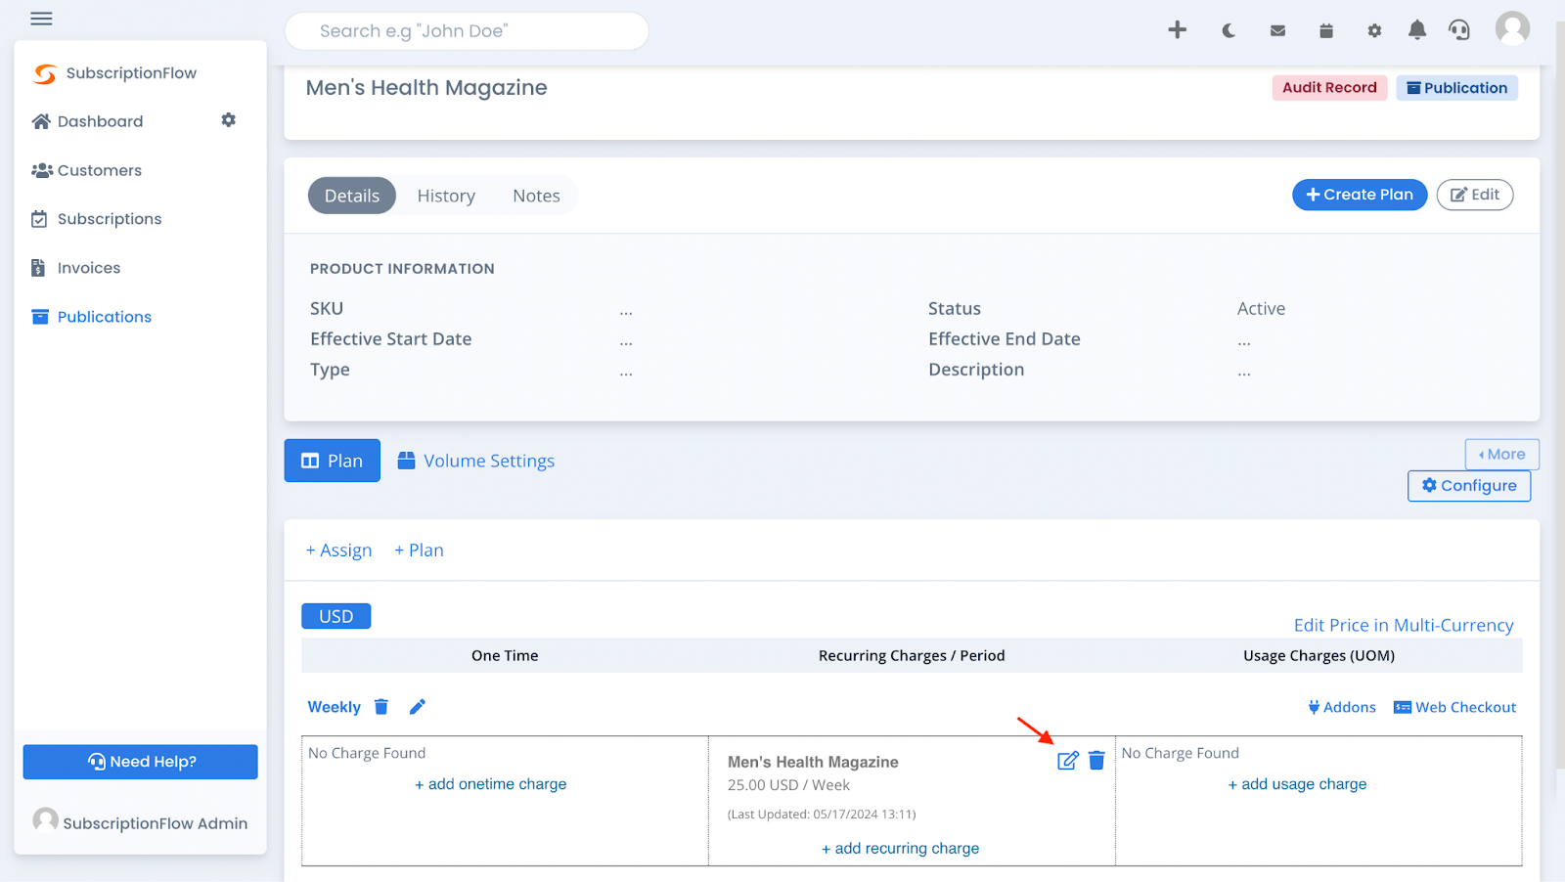Image resolution: width=1565 pixels, height=882 pixels.
Task: Click the "One Time" column header
Action: click(x=505, y=656)
